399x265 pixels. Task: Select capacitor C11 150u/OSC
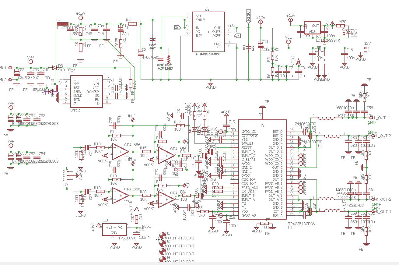tap(261, 45)
